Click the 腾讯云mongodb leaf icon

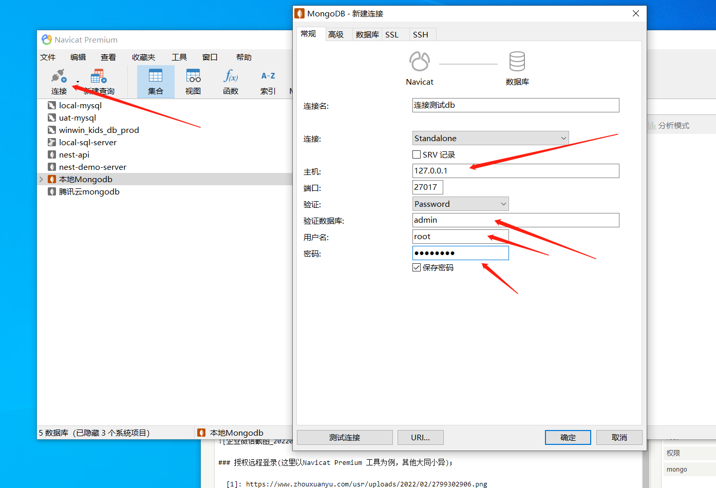pyautogui.click(x=52, y=191)
